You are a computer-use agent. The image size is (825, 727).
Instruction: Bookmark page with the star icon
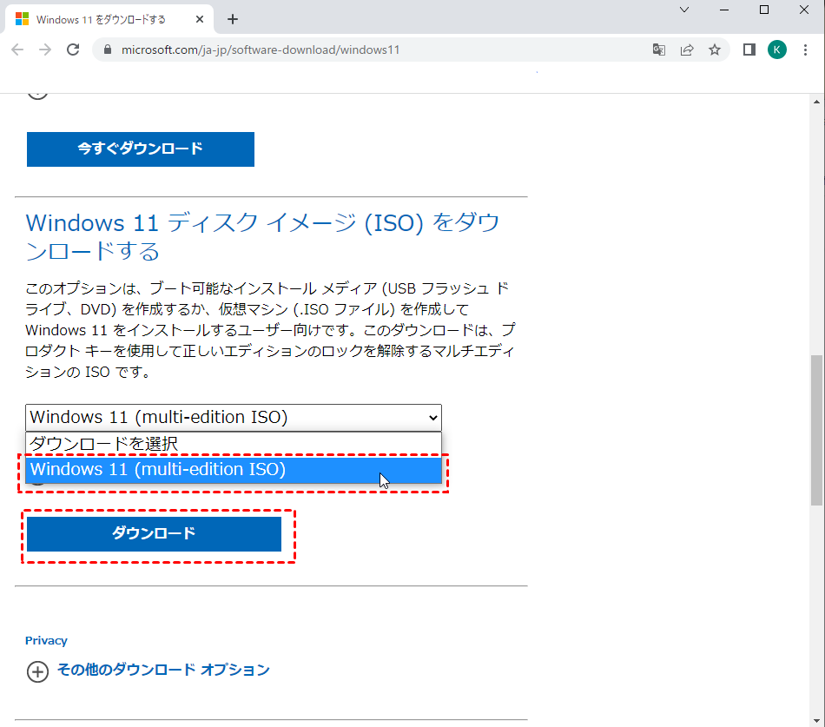click(x=715, y=50)
